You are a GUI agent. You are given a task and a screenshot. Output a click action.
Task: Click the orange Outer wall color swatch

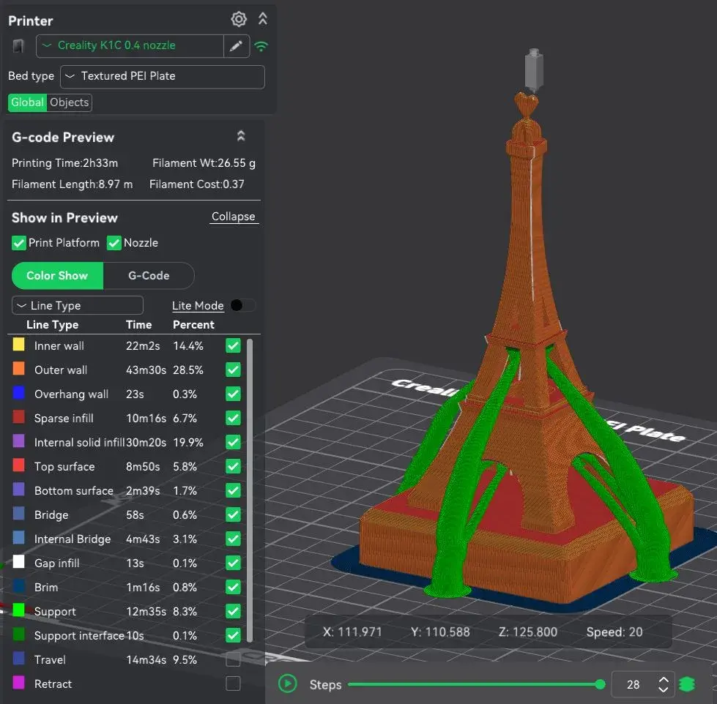[19, 369]
